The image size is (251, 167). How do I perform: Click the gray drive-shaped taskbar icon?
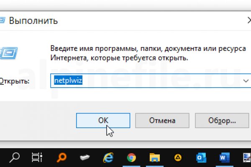85,157
